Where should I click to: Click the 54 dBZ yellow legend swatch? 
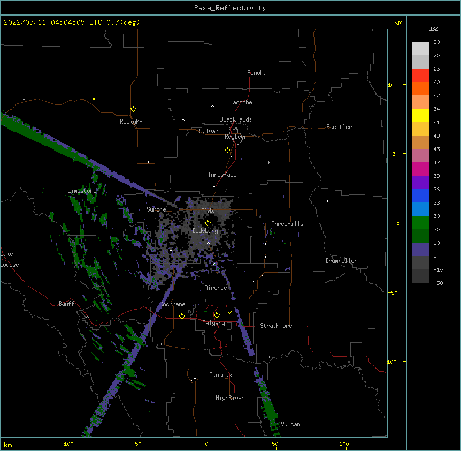point(420,115)
